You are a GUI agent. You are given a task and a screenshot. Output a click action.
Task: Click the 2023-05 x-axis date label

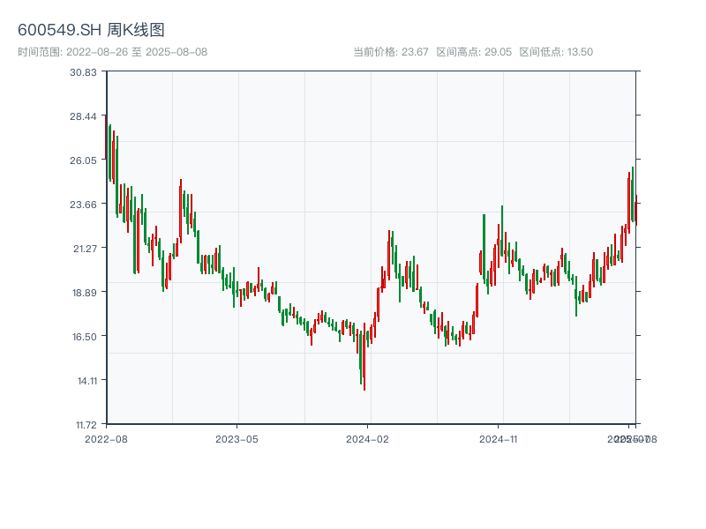pos(237,438)
